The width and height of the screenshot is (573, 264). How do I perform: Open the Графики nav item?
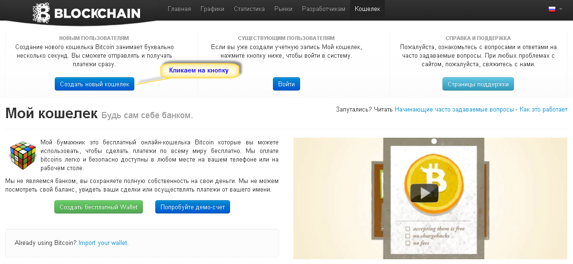212,9
